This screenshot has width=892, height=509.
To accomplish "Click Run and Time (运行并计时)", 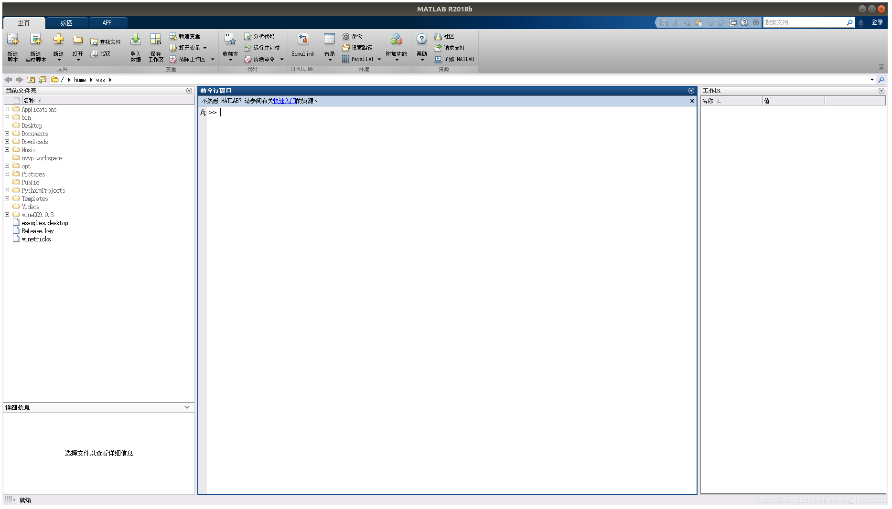I will click(262, 48).
